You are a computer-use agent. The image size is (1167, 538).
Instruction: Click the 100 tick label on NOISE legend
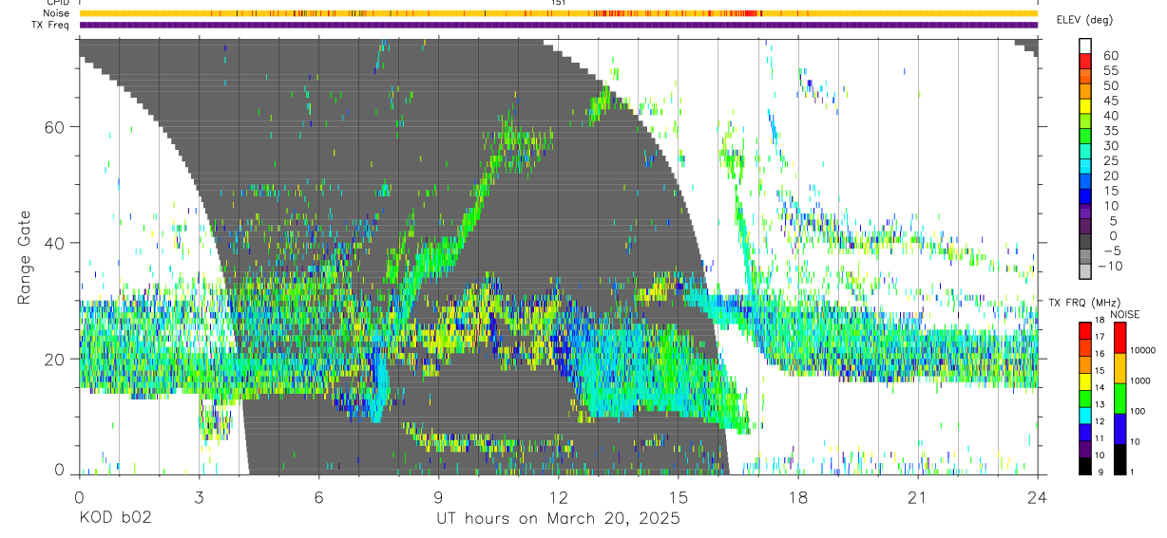[1139, 411]
